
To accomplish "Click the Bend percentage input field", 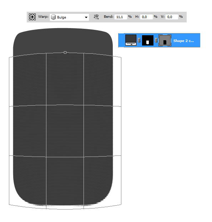I will click(120, 17).
